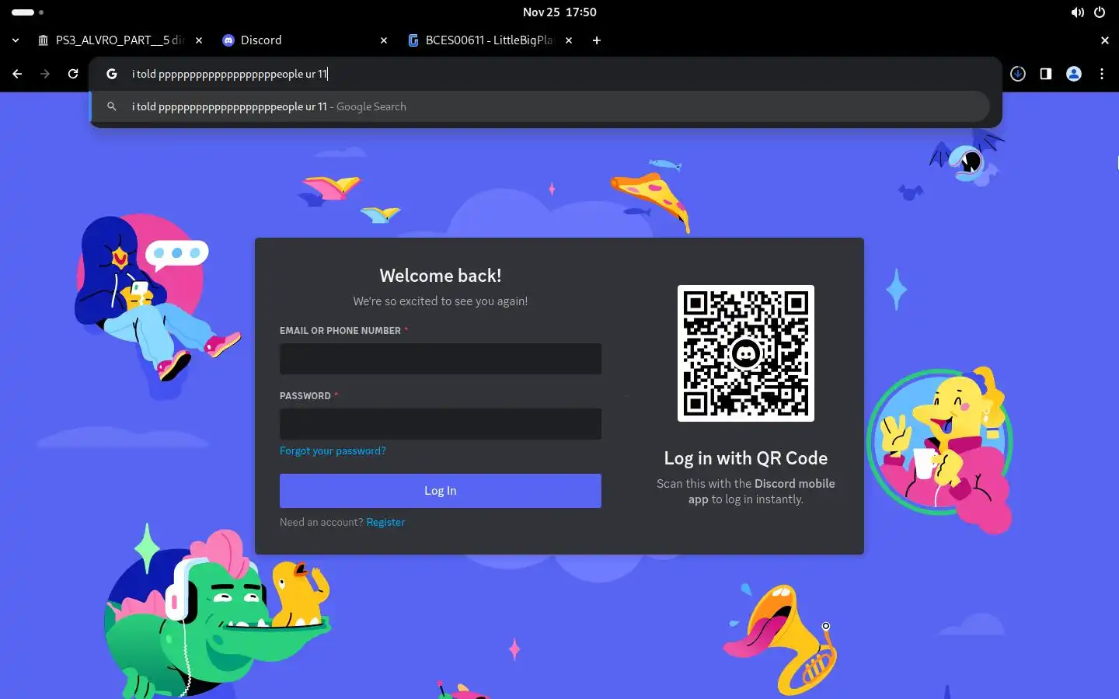Toggle the browser side panel icon
Screen dimensions: 1119x699
tap(1046, 74)
